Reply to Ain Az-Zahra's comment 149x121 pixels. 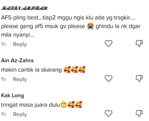[20, 79]
